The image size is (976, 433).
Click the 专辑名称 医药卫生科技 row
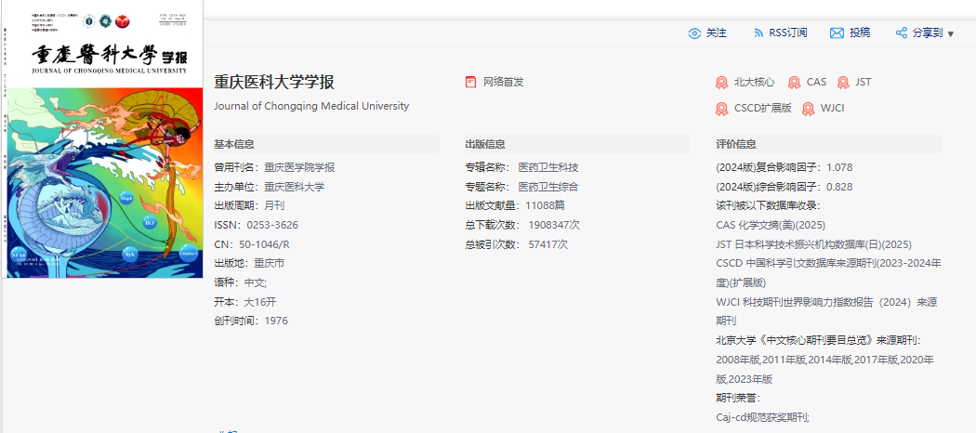tap(521, 167)
